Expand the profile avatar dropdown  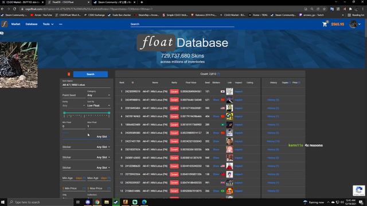point(355,24)
